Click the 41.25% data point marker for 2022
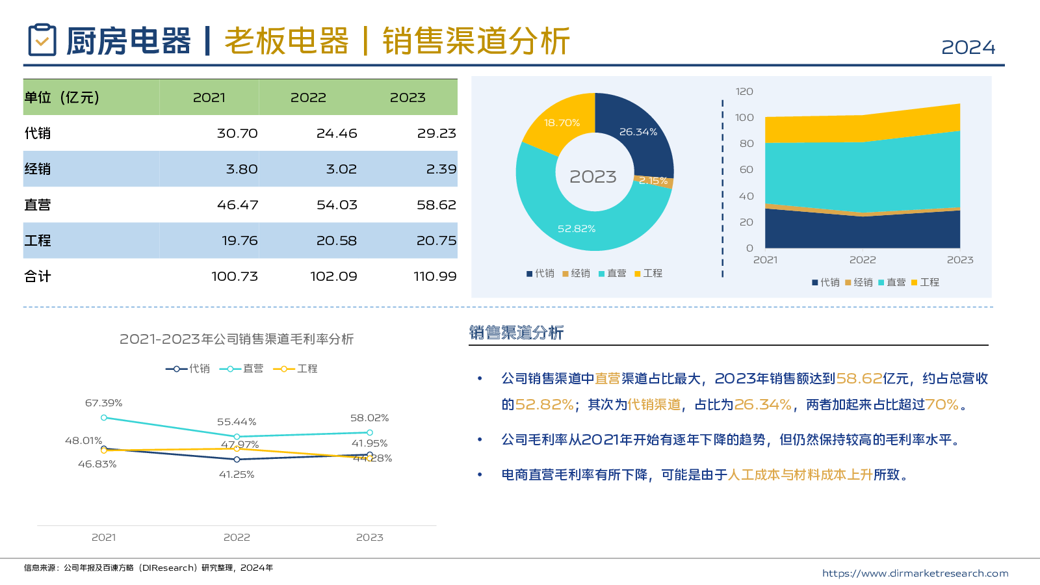 click(x=237, y=460)
